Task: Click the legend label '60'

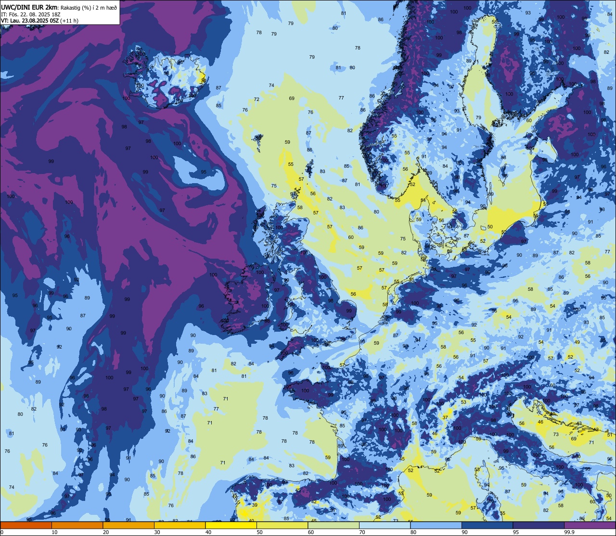Action: click(x=311, y=532)
